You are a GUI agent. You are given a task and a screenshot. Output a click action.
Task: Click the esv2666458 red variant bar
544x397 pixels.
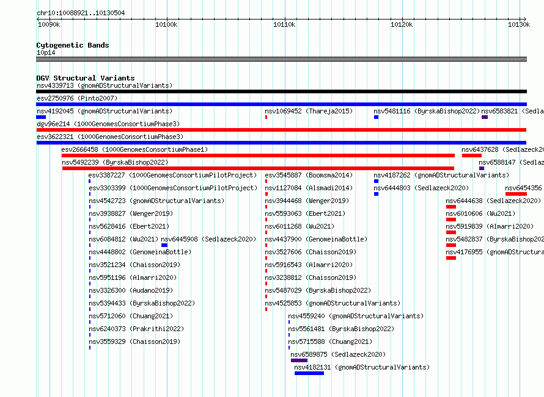point(258,156)
